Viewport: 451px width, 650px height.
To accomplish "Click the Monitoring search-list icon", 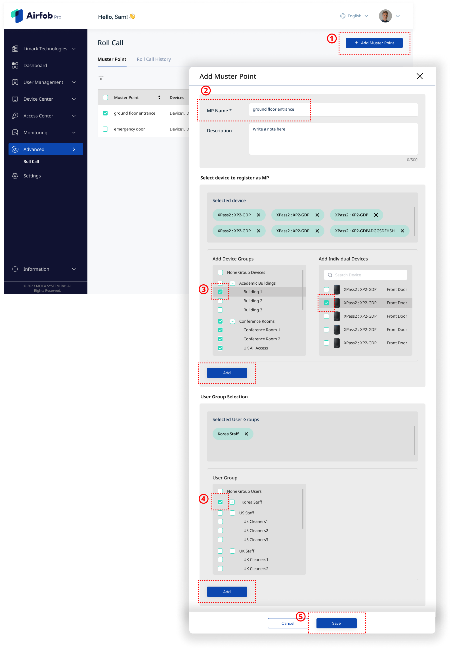I will (x=15, y=133).
